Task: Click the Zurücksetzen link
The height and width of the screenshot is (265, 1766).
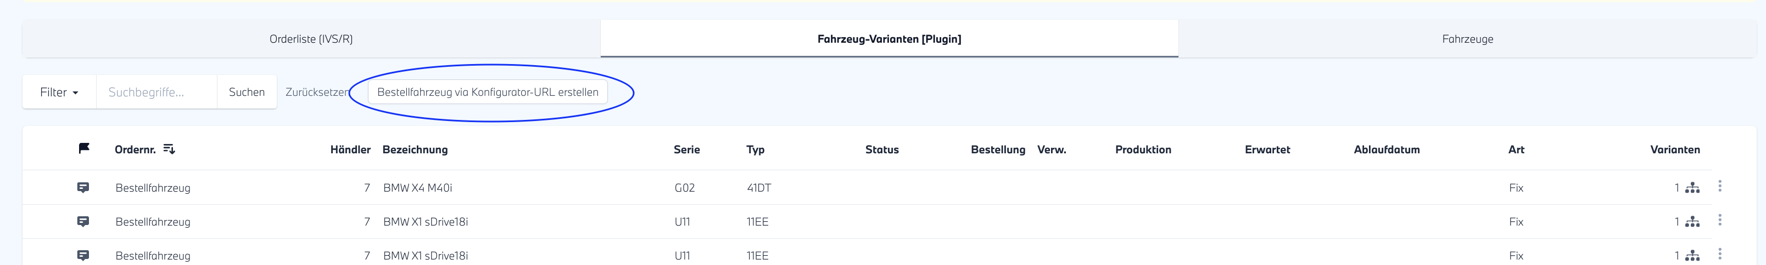Action: coord(317,92)
